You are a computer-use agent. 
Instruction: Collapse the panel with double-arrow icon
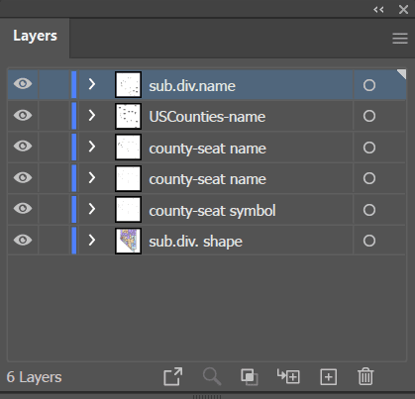click(x=378, y=10)
